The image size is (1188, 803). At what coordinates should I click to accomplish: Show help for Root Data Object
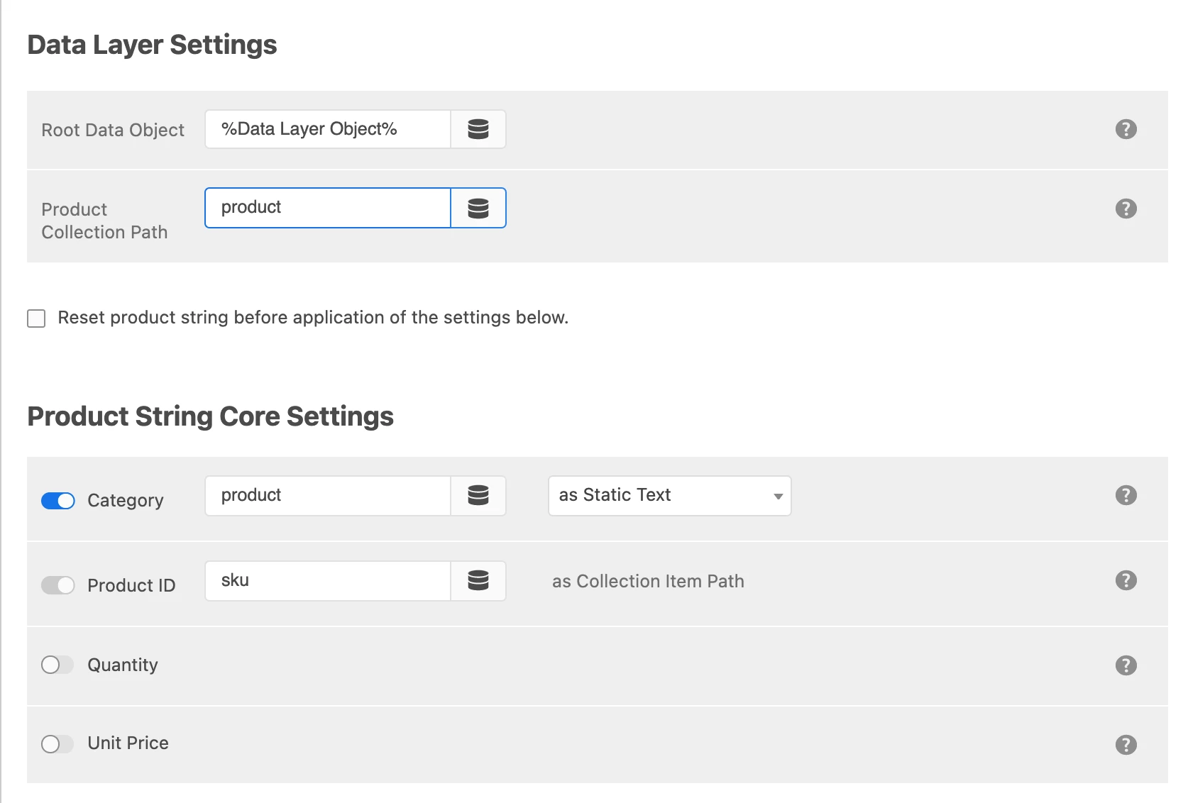pos(1126,129)
